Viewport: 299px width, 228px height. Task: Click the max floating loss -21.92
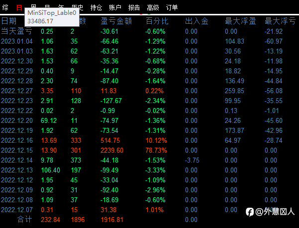(274, 31)
